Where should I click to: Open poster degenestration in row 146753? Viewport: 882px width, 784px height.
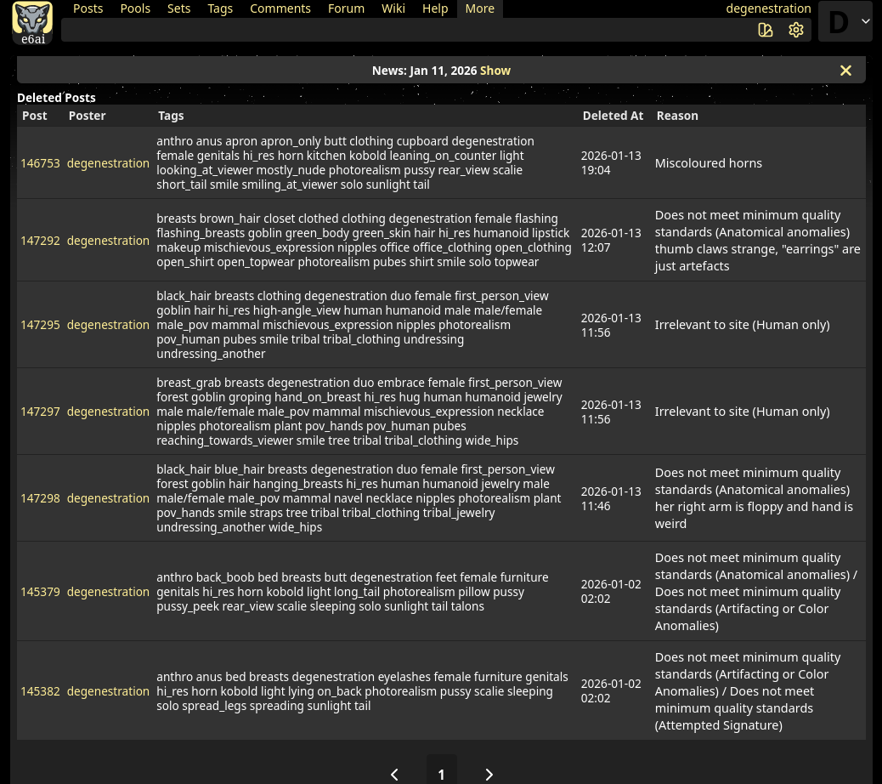(108, 163)
